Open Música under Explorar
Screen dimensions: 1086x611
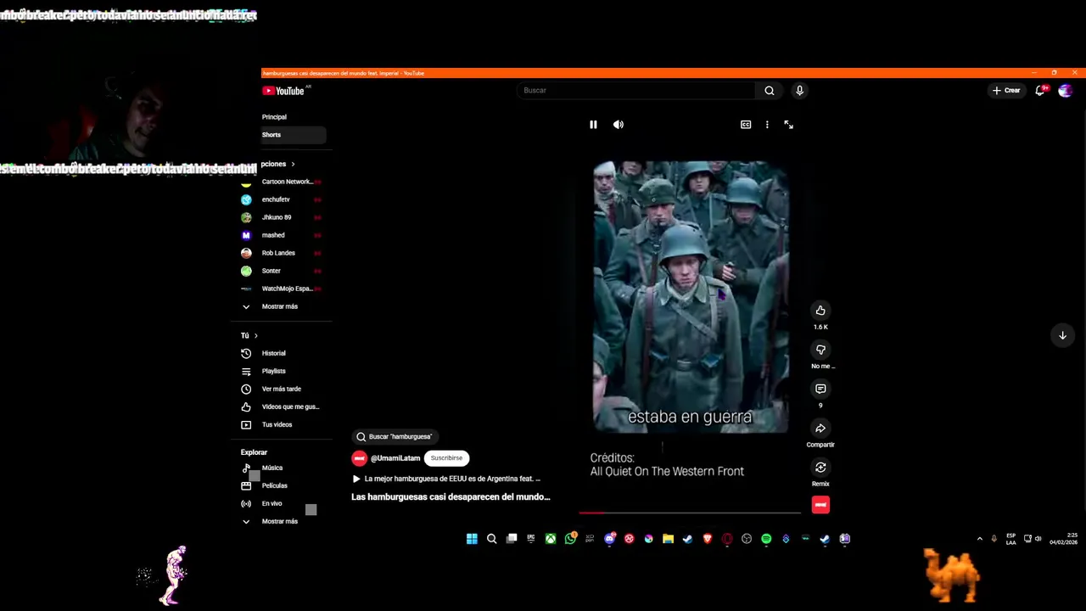pyautogui.click(x=272, y=468)
